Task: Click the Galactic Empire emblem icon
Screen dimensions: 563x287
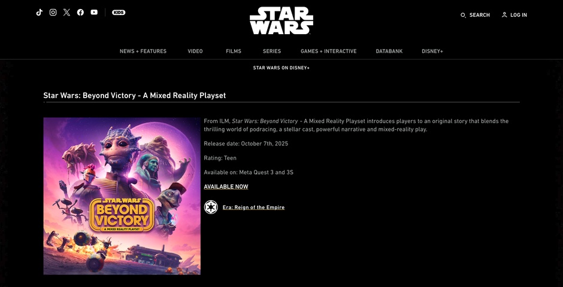Action: pyautogui.click(x=211, y=207)
